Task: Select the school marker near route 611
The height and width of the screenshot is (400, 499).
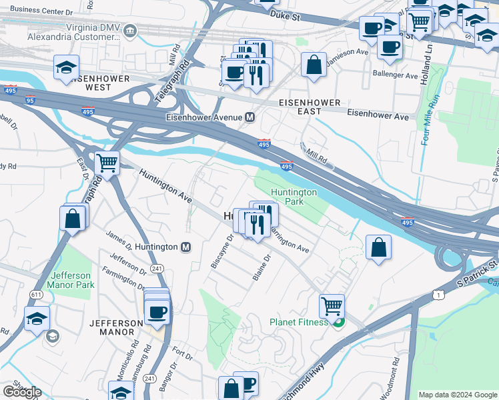Action: click(x=37, y=321)
